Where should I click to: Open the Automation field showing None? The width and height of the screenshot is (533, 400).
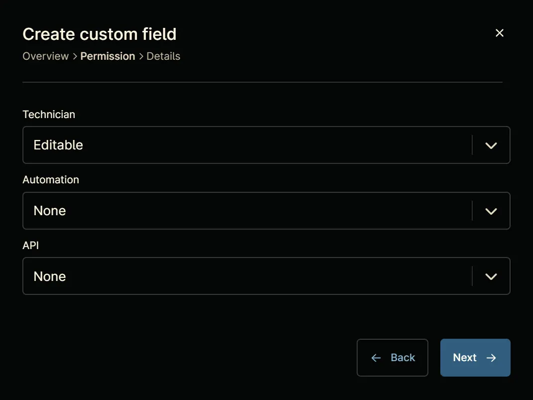point(266,211)
